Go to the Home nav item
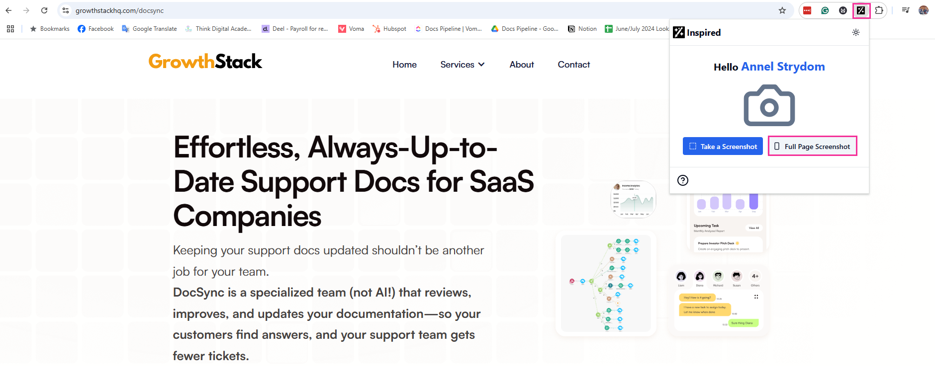The width and height of the screenshot is (935, 380). pos(404,65)
